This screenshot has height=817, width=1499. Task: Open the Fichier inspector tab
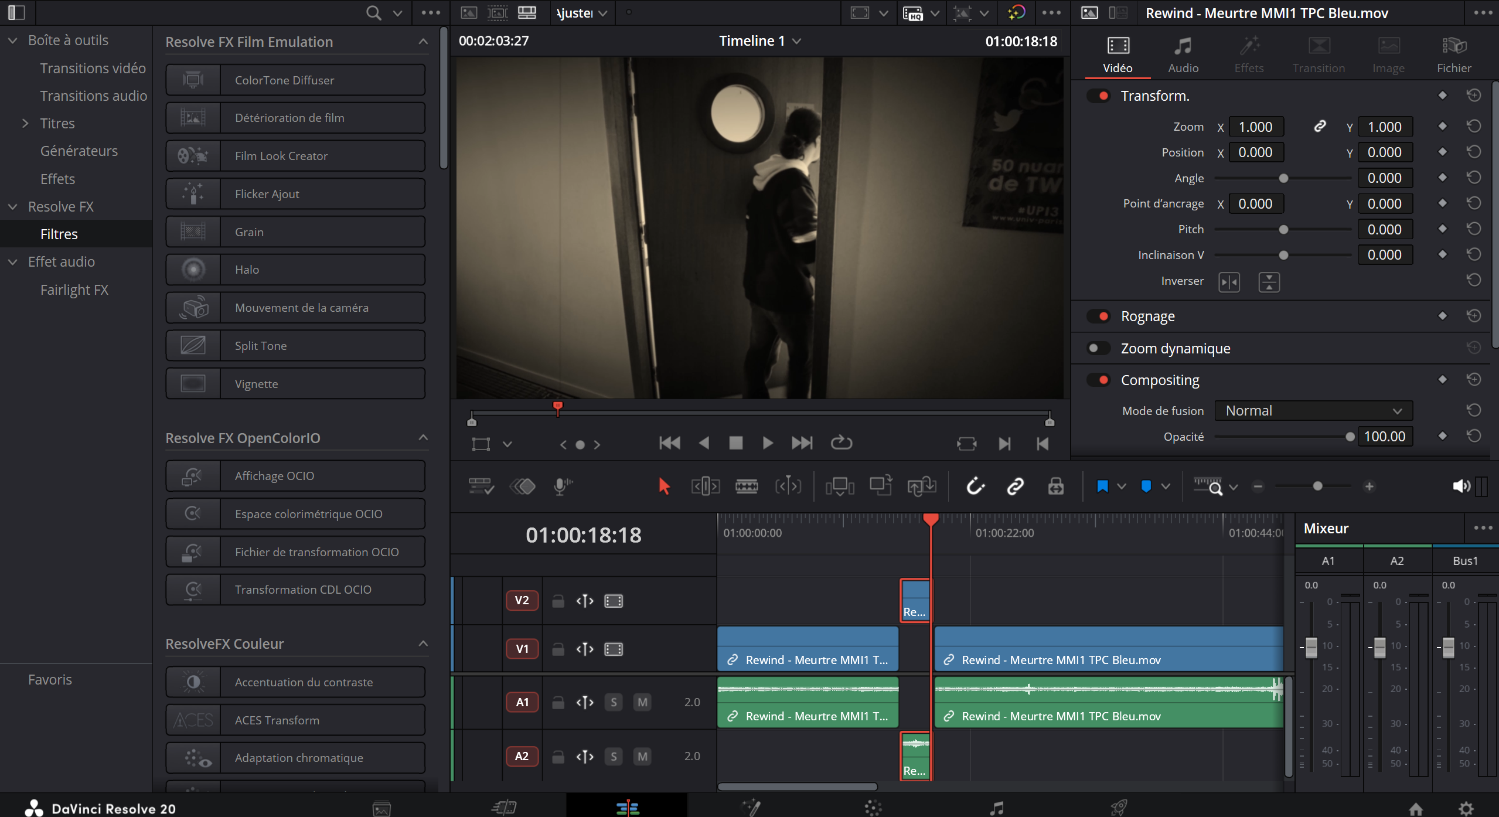coord(1453,55)
